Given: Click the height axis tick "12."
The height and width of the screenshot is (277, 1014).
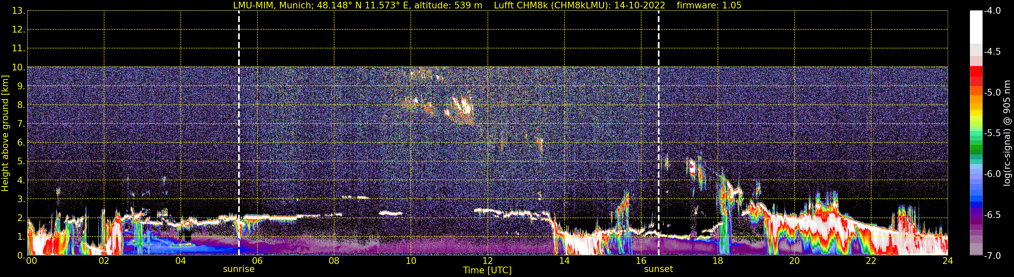Looking at the screenshot, I should pos(18,30).
